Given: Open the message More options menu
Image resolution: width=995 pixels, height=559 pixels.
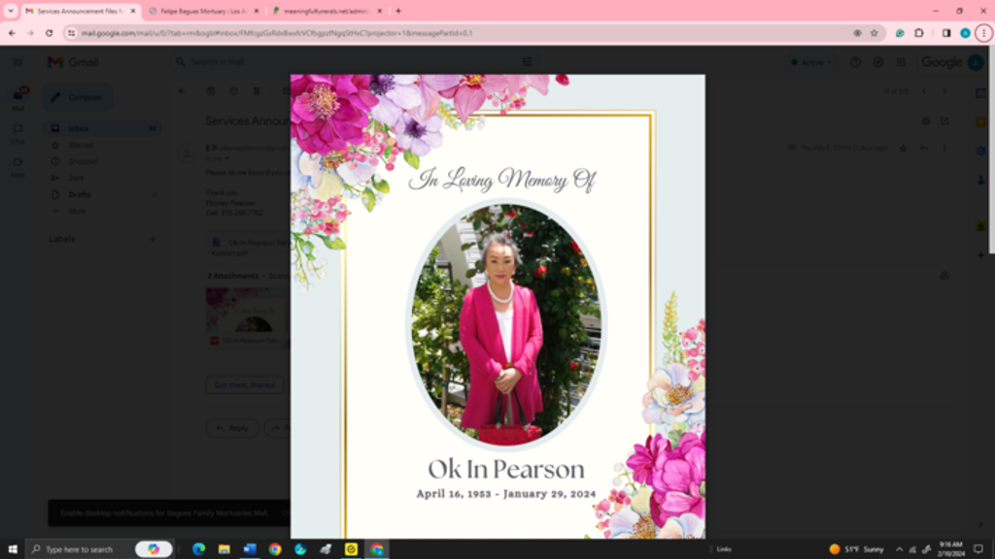Looking at the screenshot, I should click(x=944, y=148).
